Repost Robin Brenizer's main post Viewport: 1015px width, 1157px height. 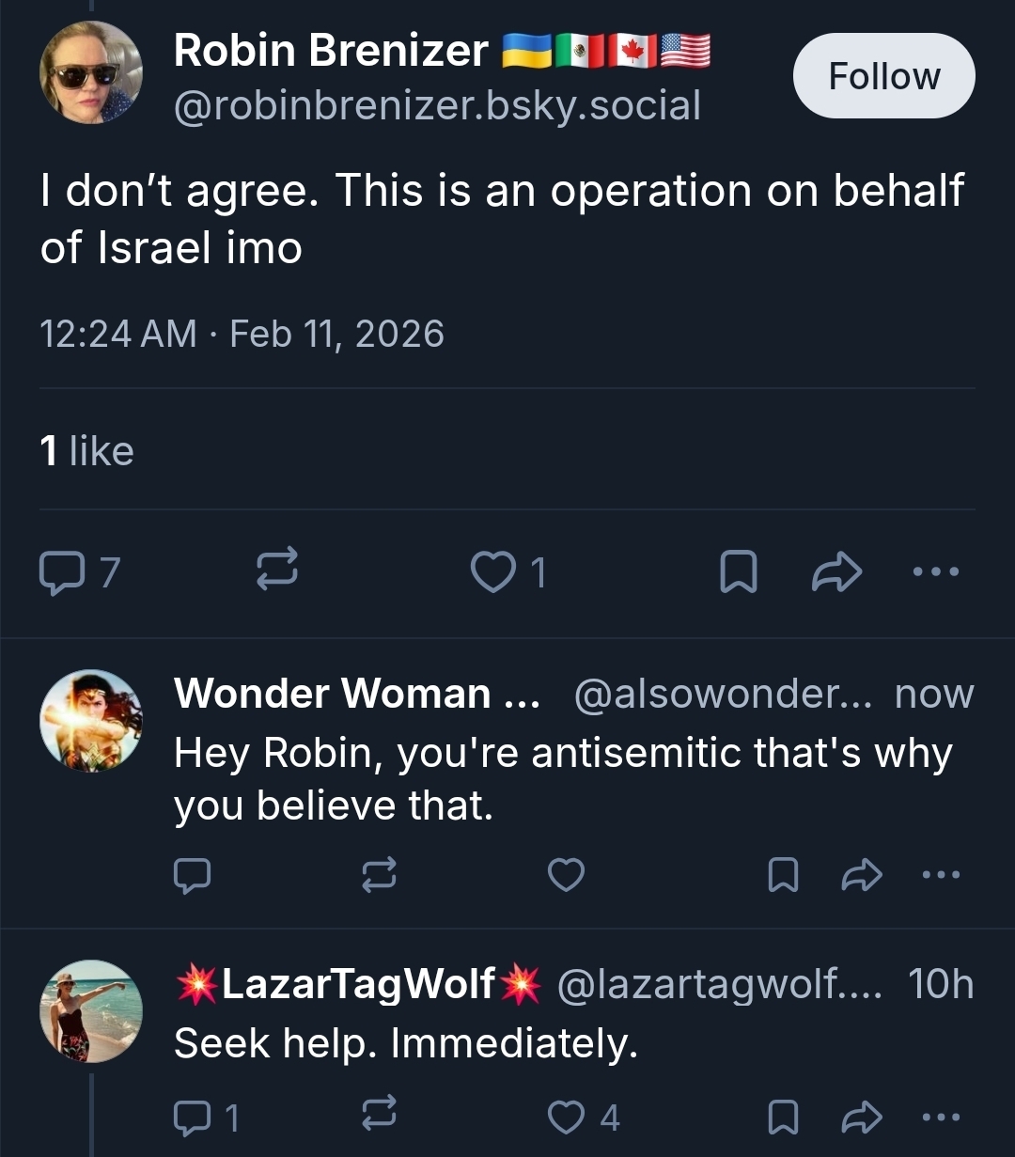[278, 571]
